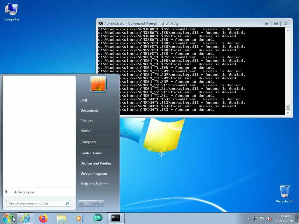Open Windows Media Player from the taskbar
The image size is (299, 224).
[x=79, y=218]
